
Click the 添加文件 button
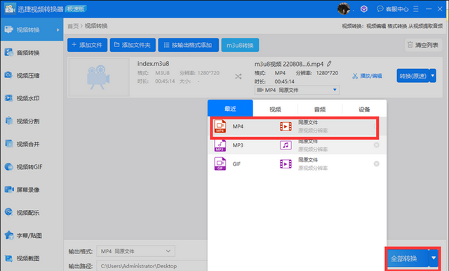point(87,45)
